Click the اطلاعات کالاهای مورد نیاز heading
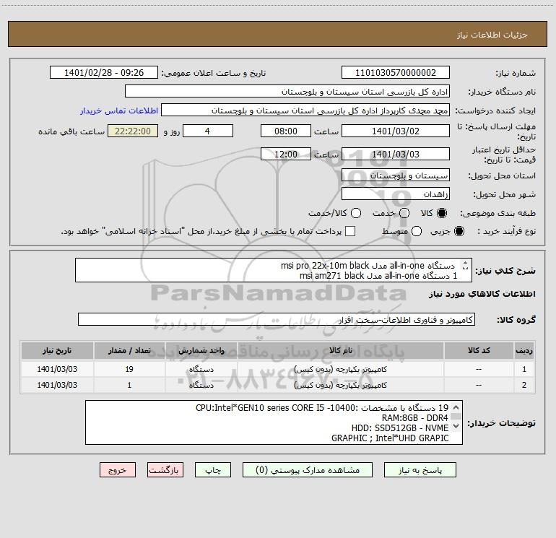 click(482, 294)
